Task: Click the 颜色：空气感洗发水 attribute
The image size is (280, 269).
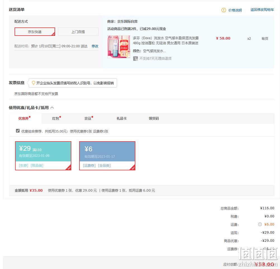Action: (x=149, y=51)
